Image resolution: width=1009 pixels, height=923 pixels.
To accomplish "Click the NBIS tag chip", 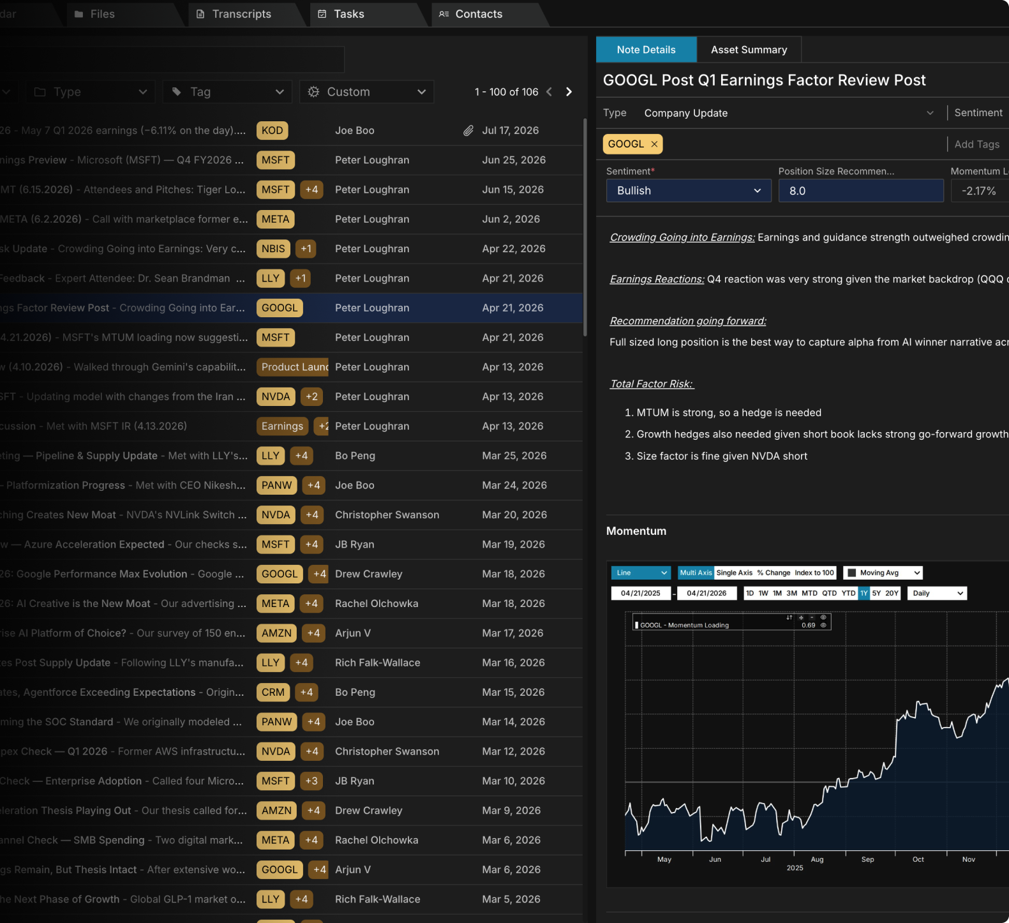I will point(273,249).
